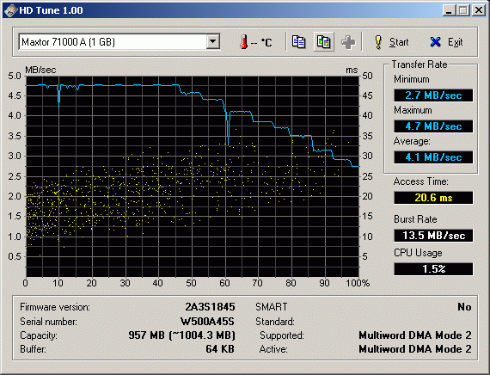Viewport: 490px width, 375px height.
Task: Click the firmware version 2A3S1845
Action: 210,307
